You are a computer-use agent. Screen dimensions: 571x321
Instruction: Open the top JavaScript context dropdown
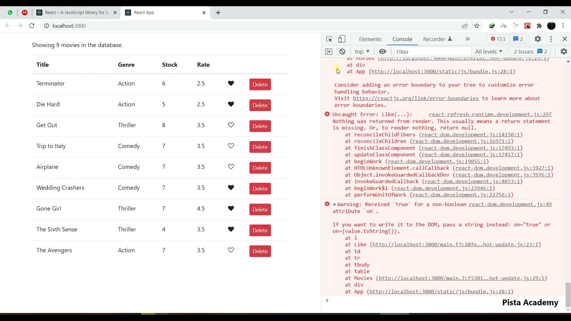pyautogui.click(x=362, y=52)
